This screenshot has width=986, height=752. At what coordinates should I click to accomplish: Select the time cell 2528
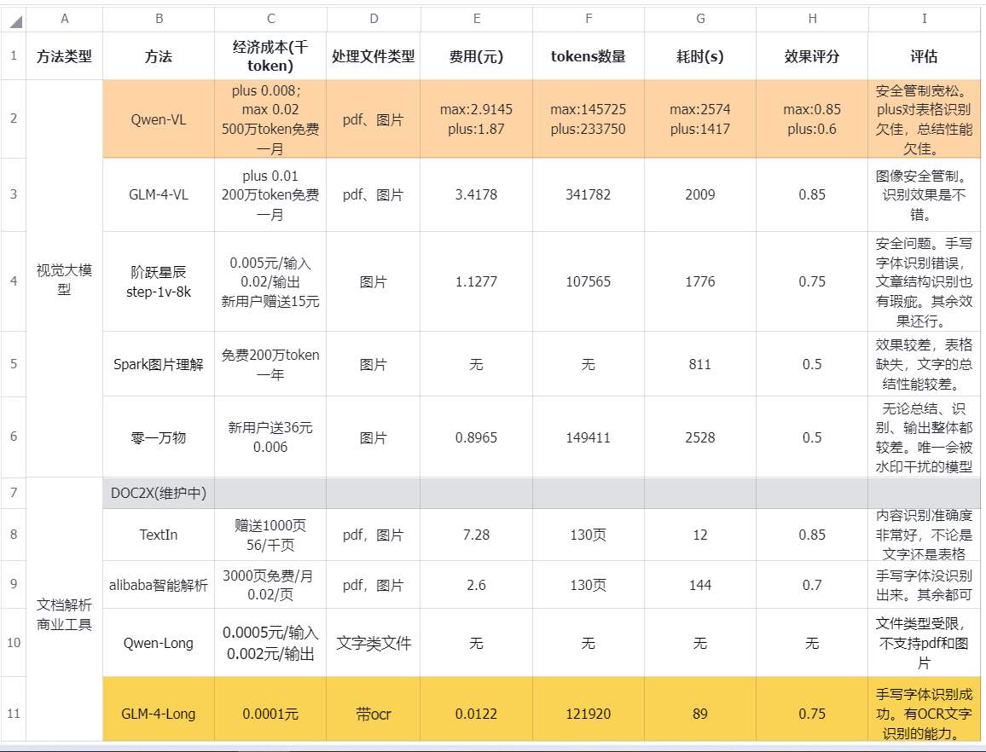tap(700, 437)
